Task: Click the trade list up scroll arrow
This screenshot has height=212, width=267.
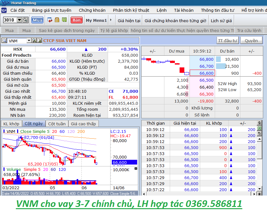Action: coord(259,139)
